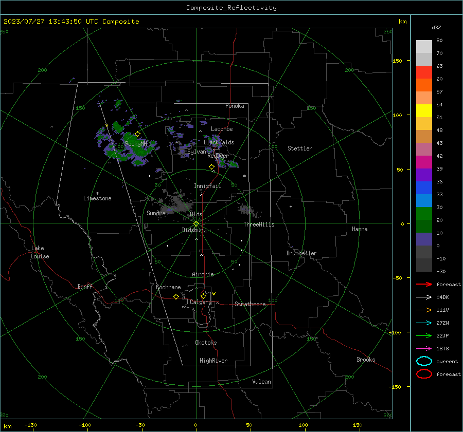
Task: Click the Calgary city label
Action: [x=201, y=302]
